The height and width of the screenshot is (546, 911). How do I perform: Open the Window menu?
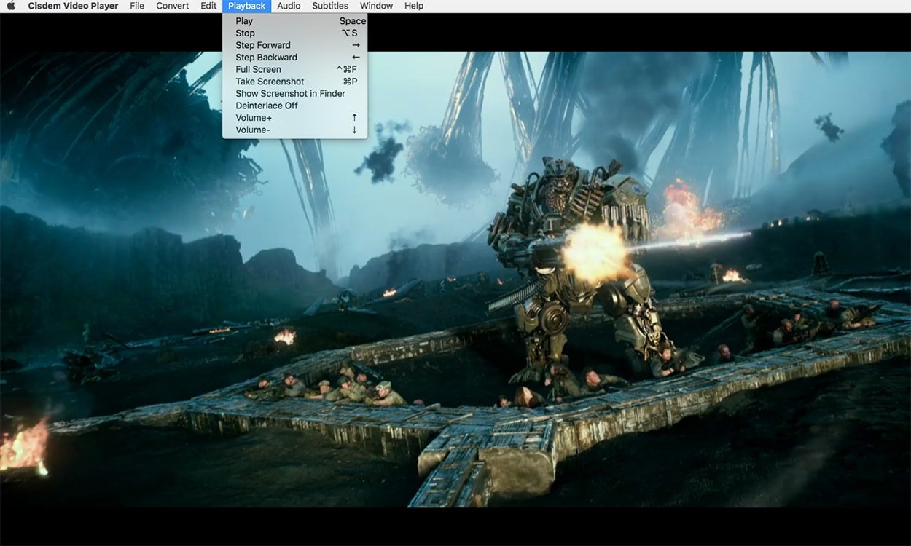click(376, 6)
